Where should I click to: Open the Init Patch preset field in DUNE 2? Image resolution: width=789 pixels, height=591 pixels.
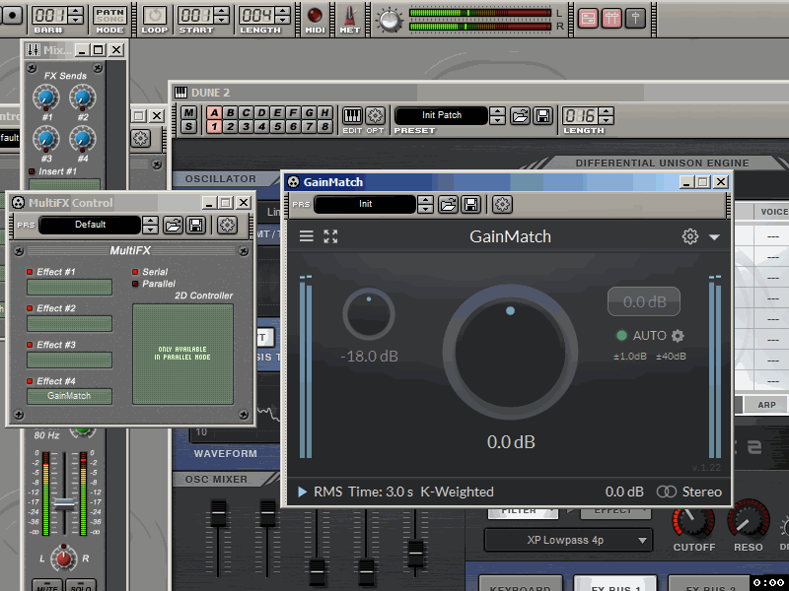(441, 115)
